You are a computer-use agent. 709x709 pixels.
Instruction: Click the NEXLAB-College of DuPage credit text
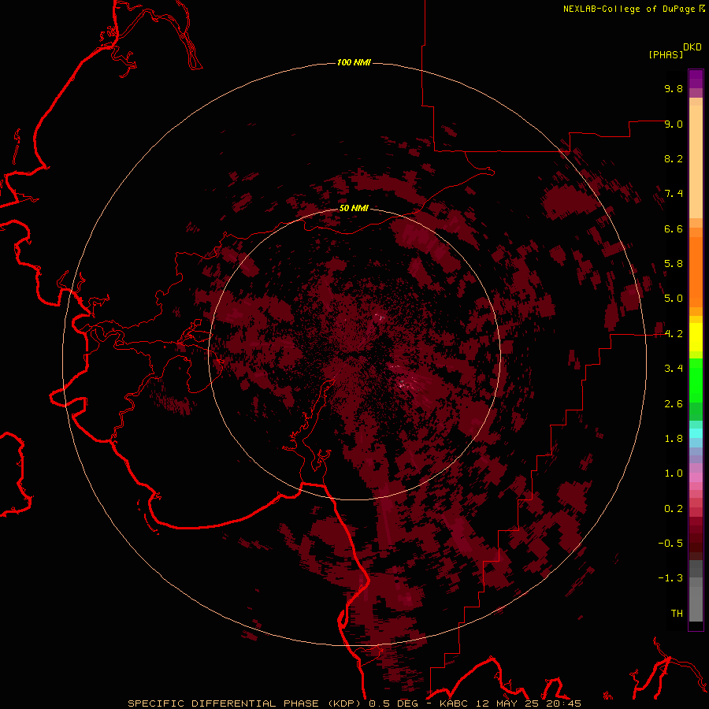[x=629, y=9]
